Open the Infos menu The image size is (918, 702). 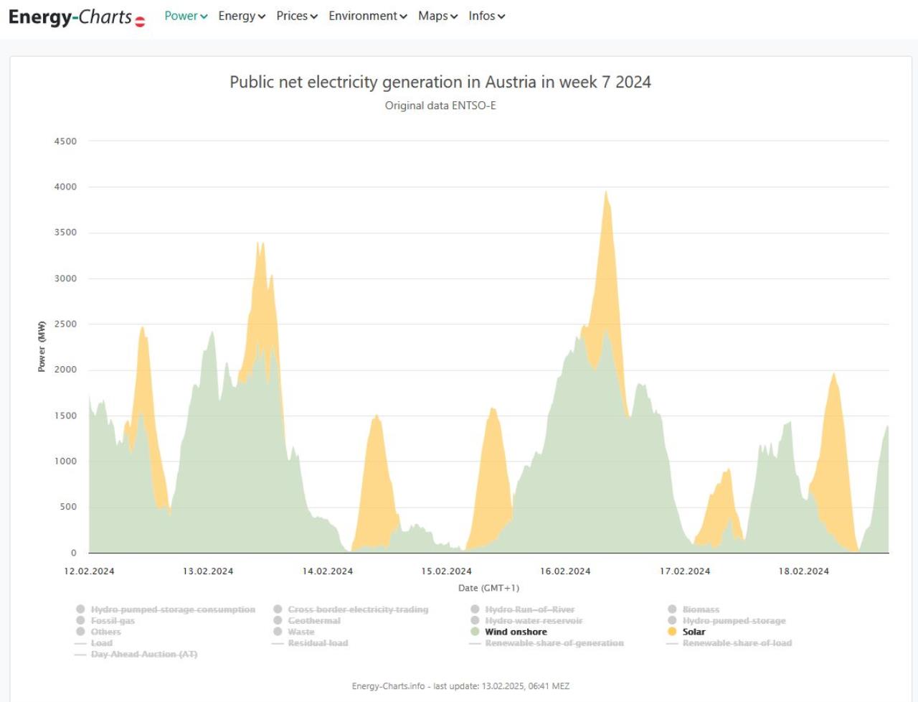coord(486,16)
